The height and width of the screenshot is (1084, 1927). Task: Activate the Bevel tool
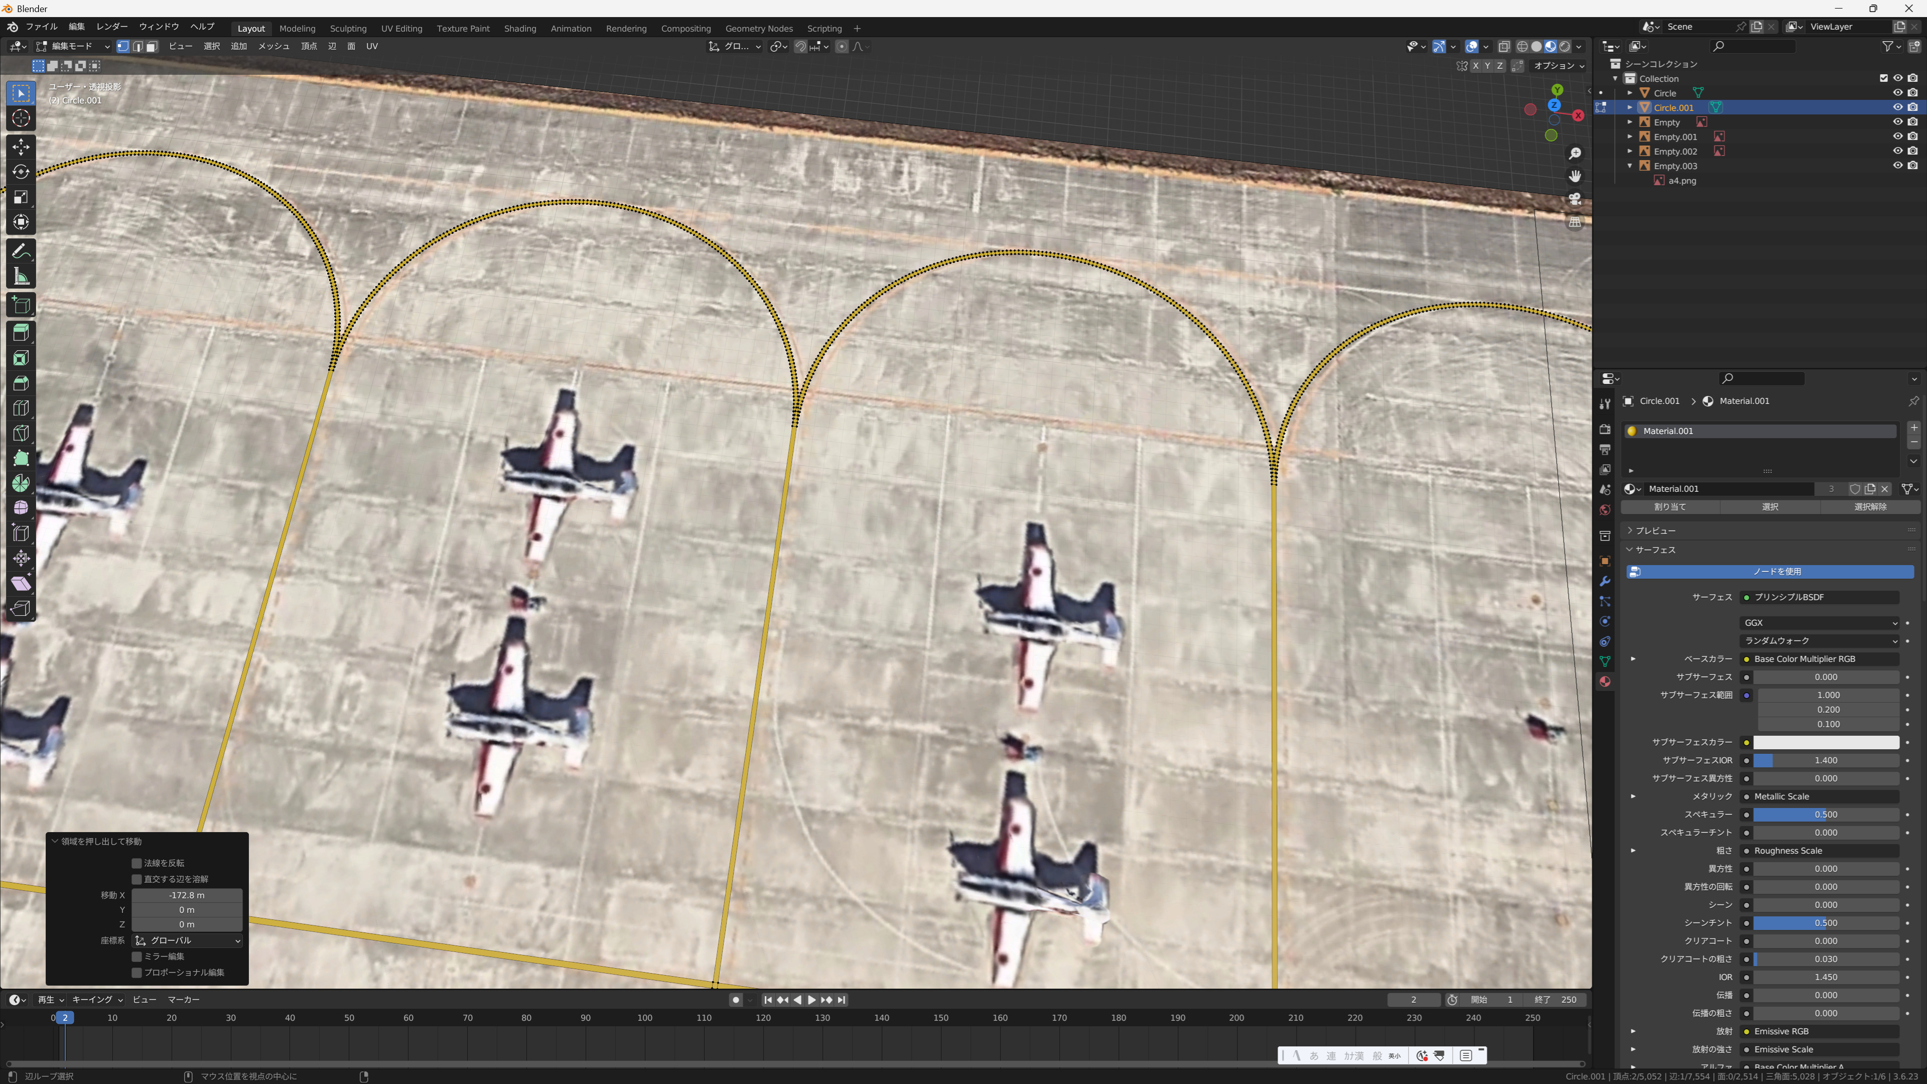pos(21,383)
